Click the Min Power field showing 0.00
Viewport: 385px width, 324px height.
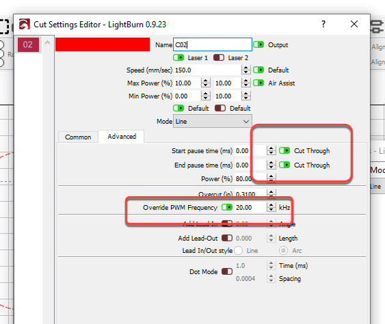point(187,96)
